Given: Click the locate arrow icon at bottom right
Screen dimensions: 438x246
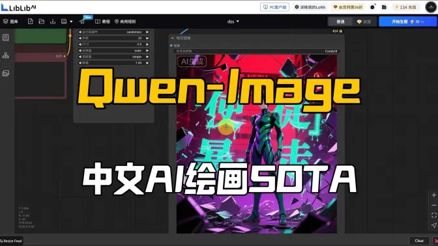Looking at the screenshot, I should [x=434, y=225].
